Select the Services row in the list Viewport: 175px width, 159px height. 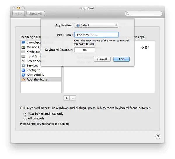(x=41, y=66)
